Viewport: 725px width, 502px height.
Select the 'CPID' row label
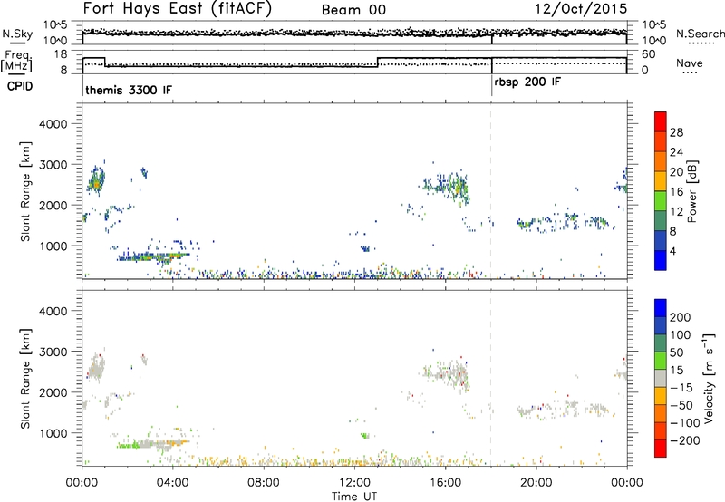click(20, 86)
